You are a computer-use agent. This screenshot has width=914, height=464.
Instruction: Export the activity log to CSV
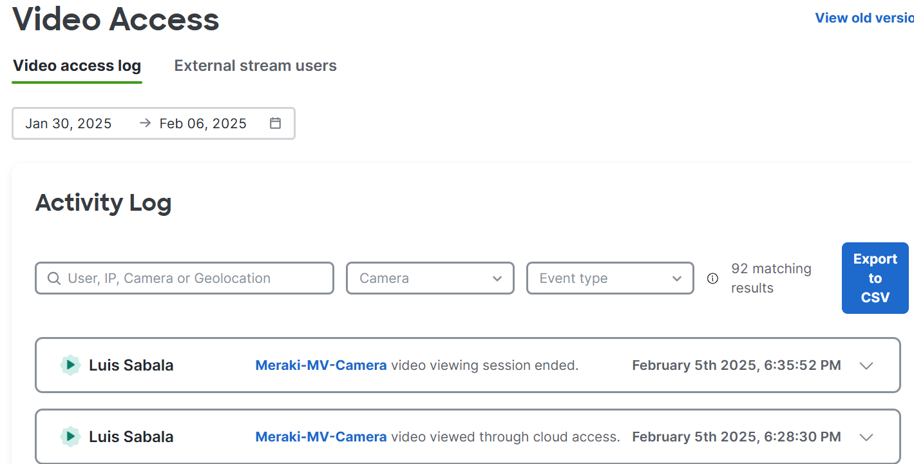pyautogui.click(x=875, y=278)
